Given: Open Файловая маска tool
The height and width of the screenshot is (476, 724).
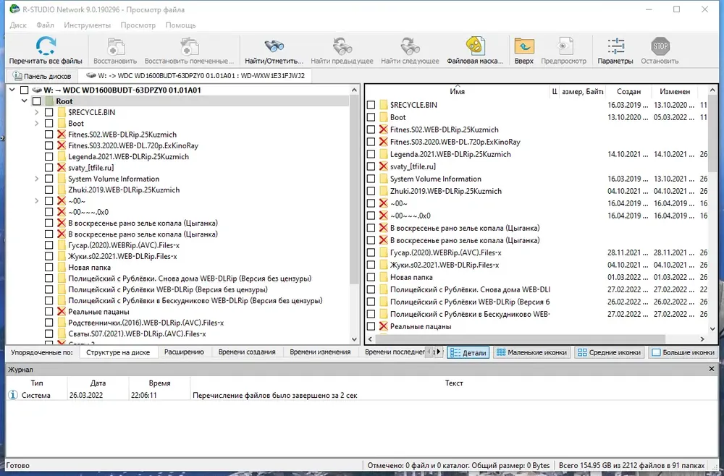Looking at the screenshot, I should tap(475, 46).
